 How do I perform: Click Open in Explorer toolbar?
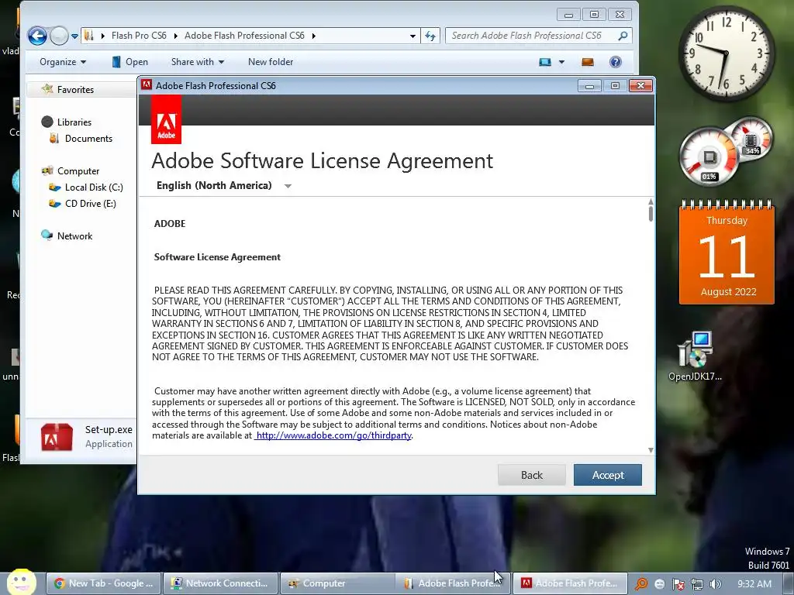tap(129, 62)
